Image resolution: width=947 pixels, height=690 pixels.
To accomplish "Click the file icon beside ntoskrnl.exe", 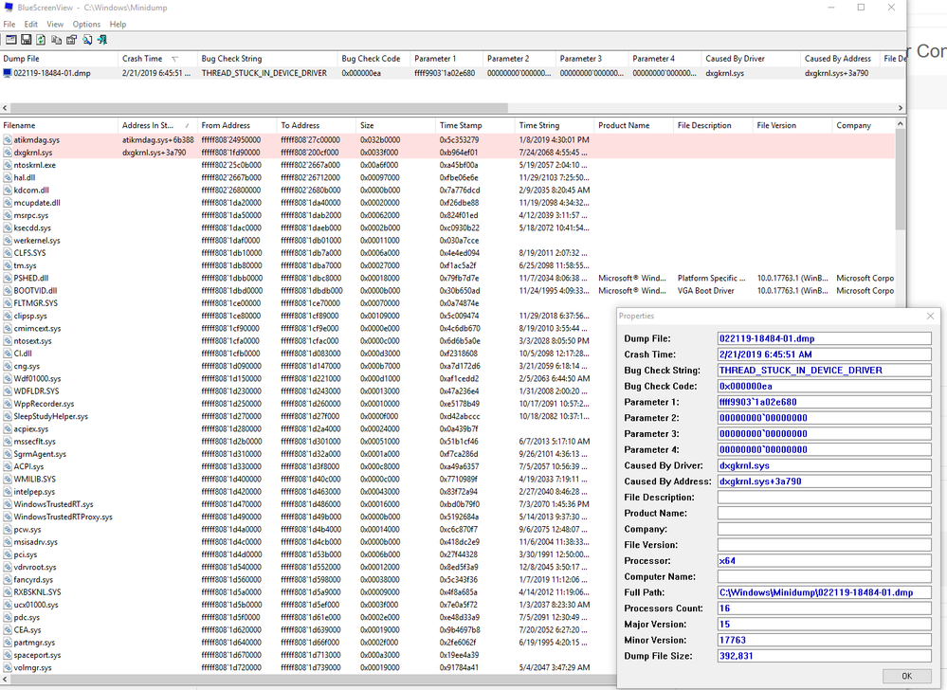I will tap(8, 165).
